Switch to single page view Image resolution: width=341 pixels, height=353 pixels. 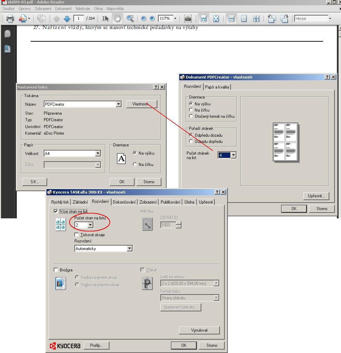point(244,19)
